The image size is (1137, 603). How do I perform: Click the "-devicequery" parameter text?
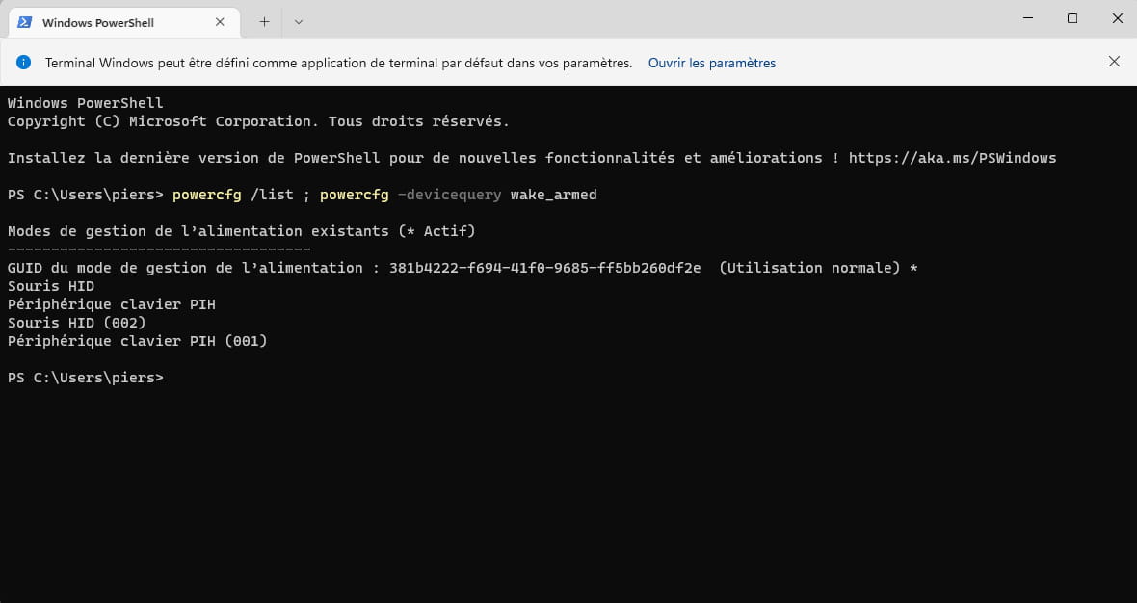tap(449, 195)
